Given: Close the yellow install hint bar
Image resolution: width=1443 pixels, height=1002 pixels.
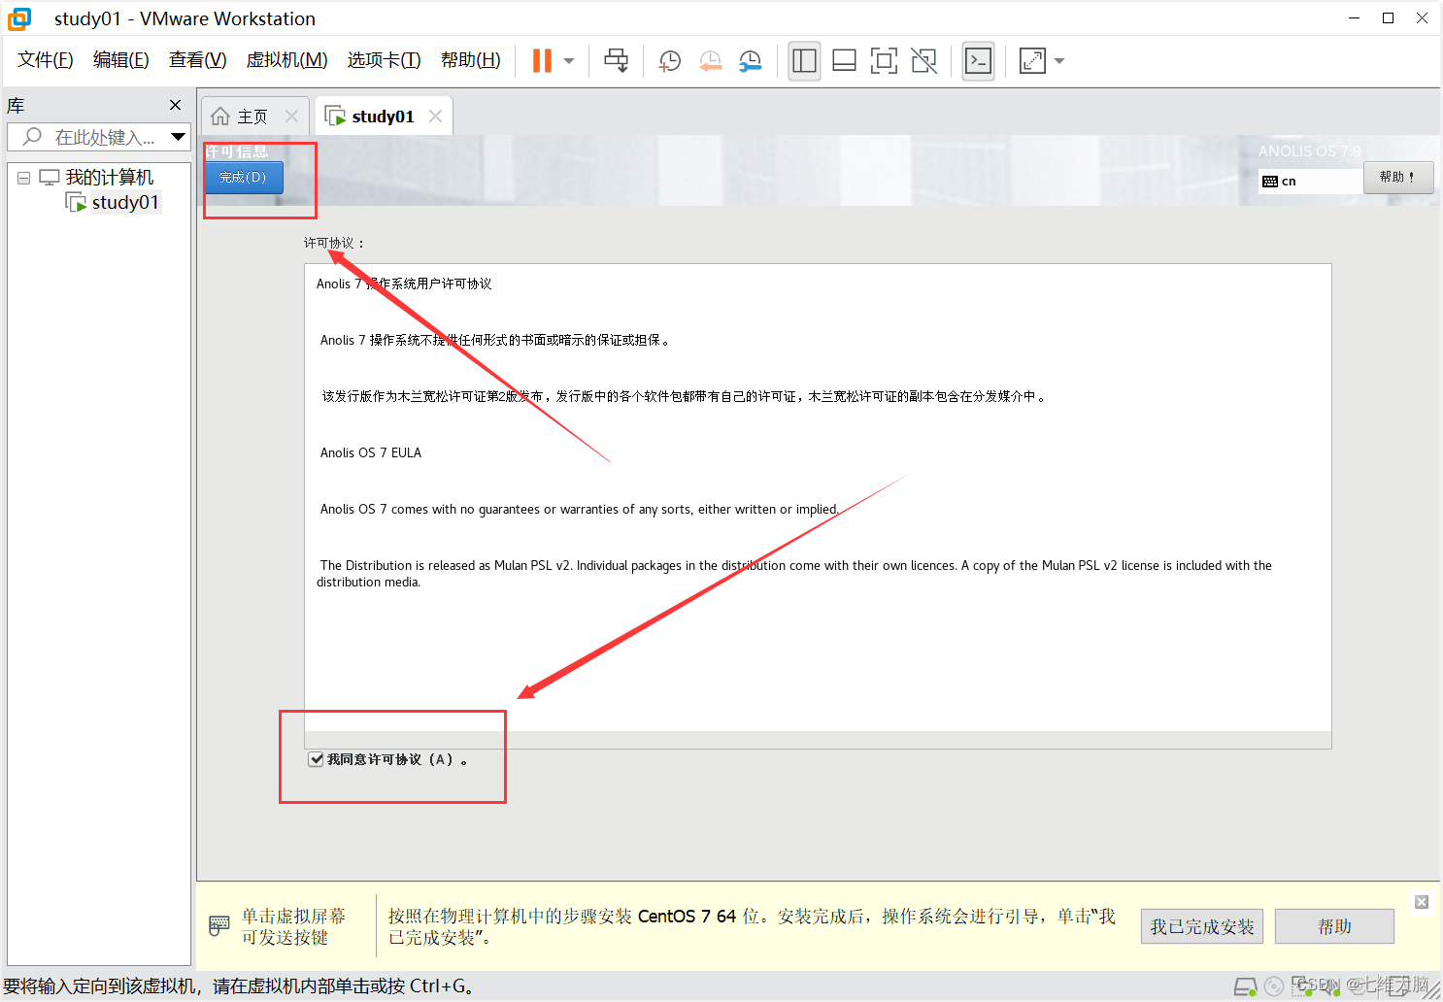Looking at the screenshot, I should (x=1422, y=902).
